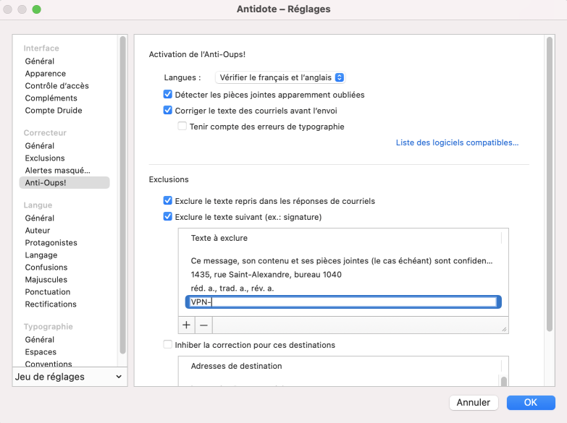Expand the 'Jeu de réglages' dropdown
Image resolution: width=567 pixels, height=423 pixels.
[x=70, y=377]
